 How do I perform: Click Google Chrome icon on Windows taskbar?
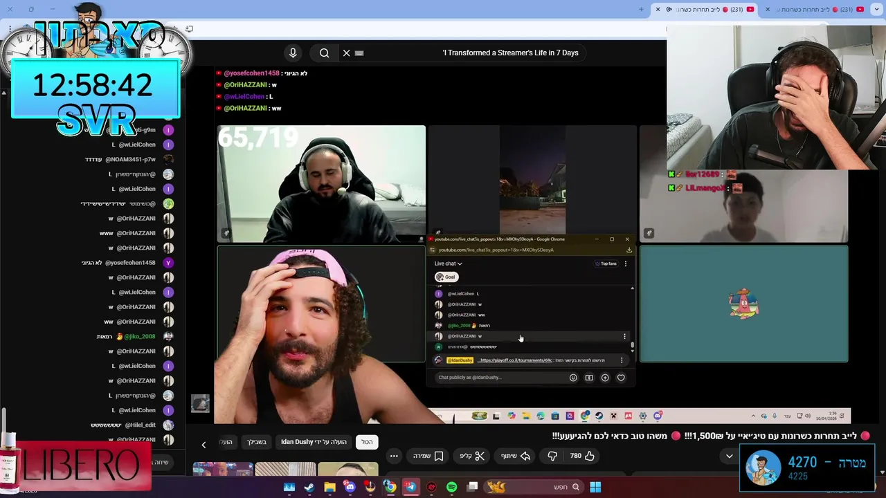tap(390, 487)
